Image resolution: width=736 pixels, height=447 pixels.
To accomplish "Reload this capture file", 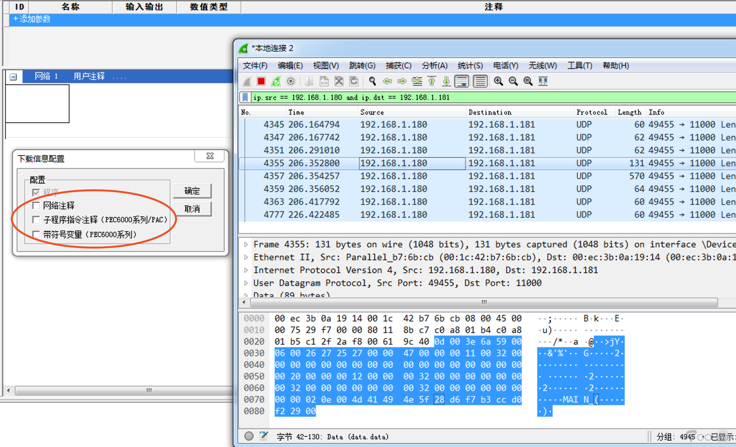I will (x=354, y=81).
